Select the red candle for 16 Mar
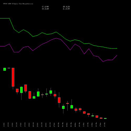 point(97,117)
